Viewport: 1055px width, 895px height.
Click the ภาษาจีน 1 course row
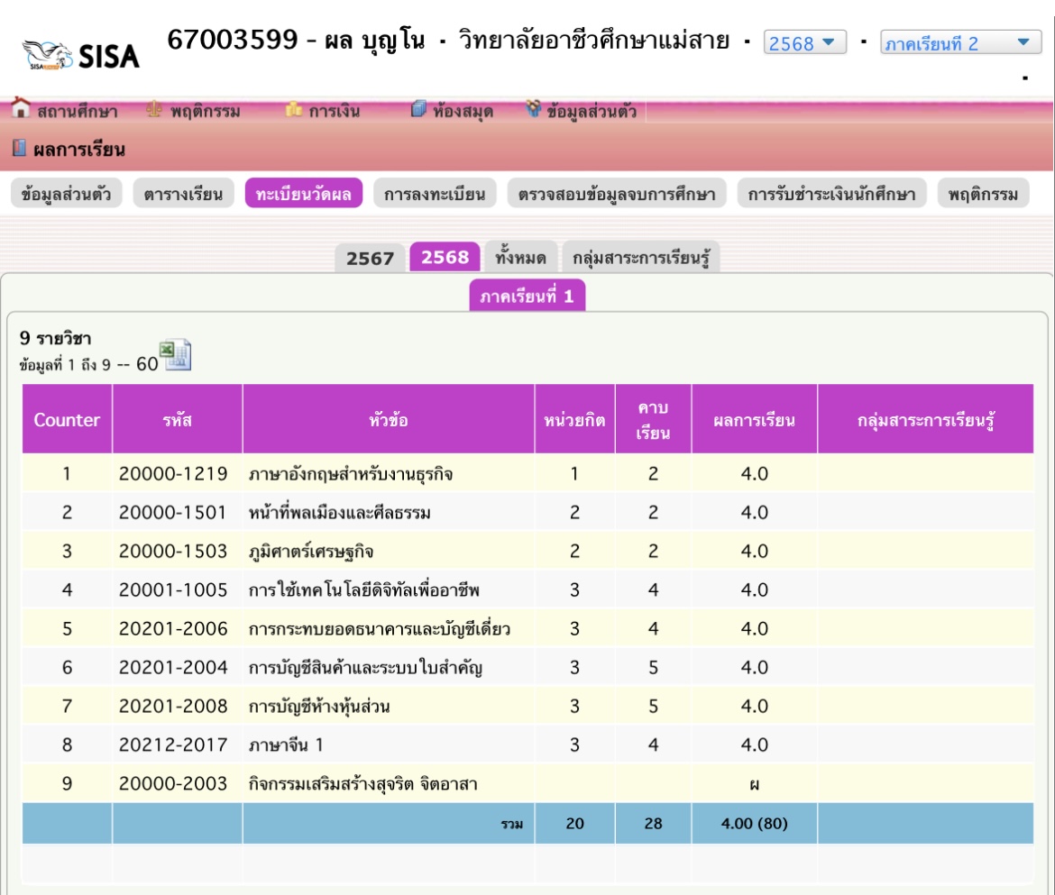coord(286,745)
